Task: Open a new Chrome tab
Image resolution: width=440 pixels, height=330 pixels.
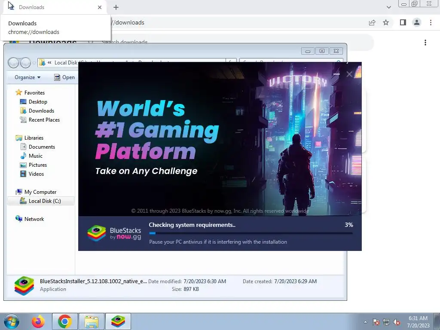Action: pos(116,7)
